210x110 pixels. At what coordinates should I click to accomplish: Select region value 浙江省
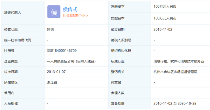[x=52, y=82]
